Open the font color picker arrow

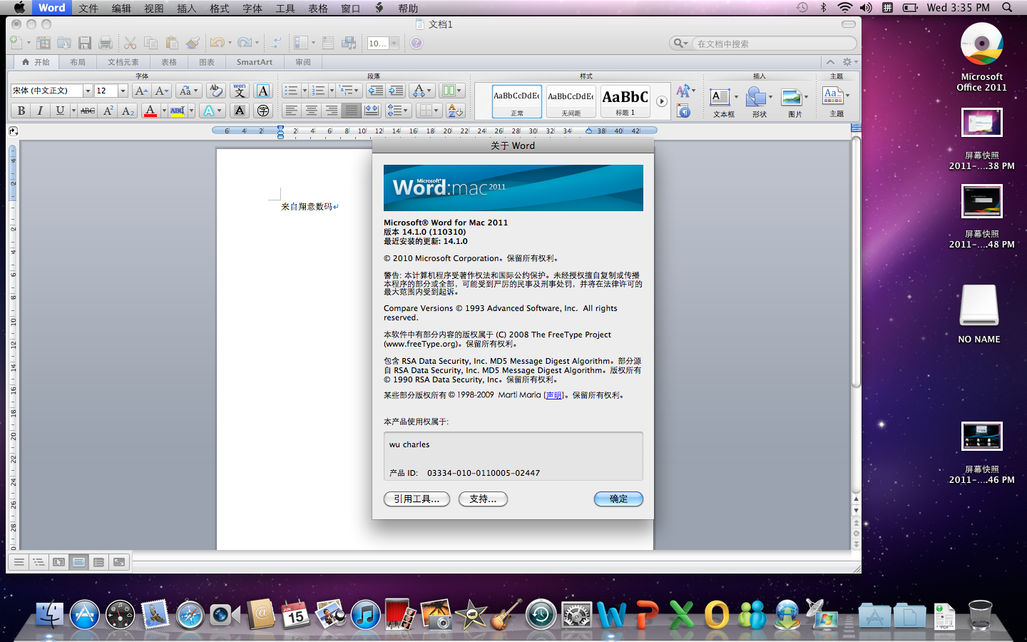click(x=164, y=111)
